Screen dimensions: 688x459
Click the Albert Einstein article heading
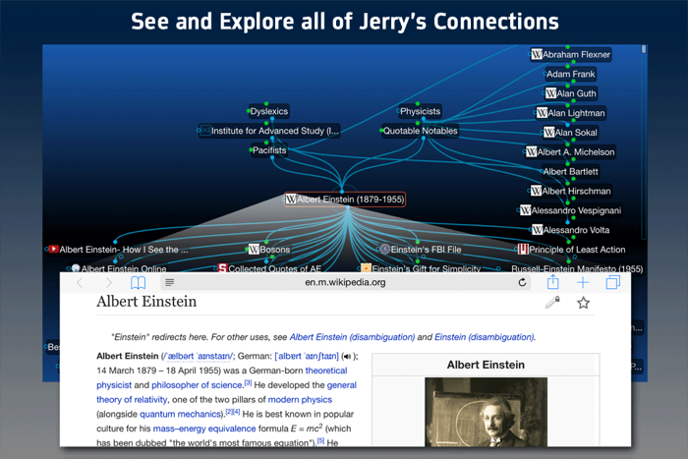(146, 302)
